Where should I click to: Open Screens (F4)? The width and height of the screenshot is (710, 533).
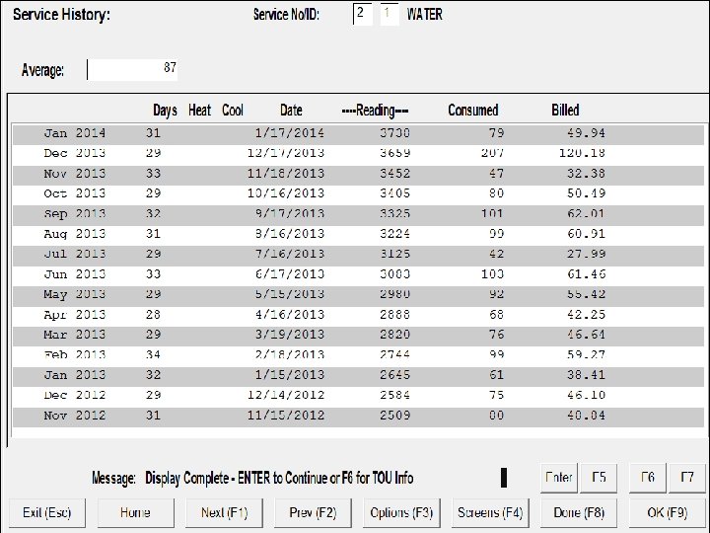point(490,512)
